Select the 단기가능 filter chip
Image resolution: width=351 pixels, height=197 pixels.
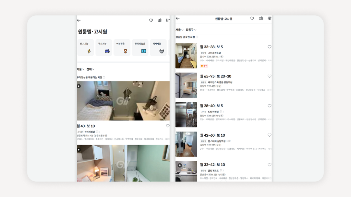pyautogui.click(x=86, y=48)
